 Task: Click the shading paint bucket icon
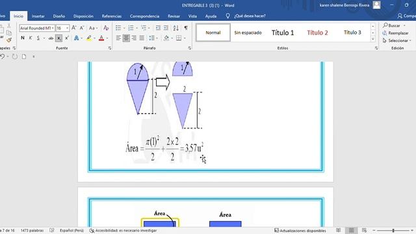coord(166,38)
